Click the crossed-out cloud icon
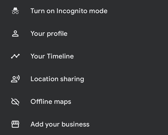 pyautogui.click(x=15, y=102)
